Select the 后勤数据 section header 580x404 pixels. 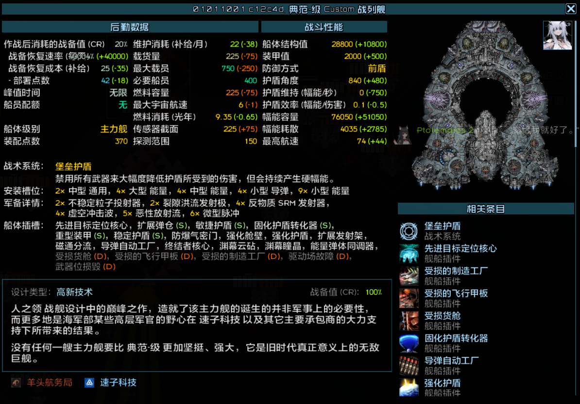click(x=129, y=27)
